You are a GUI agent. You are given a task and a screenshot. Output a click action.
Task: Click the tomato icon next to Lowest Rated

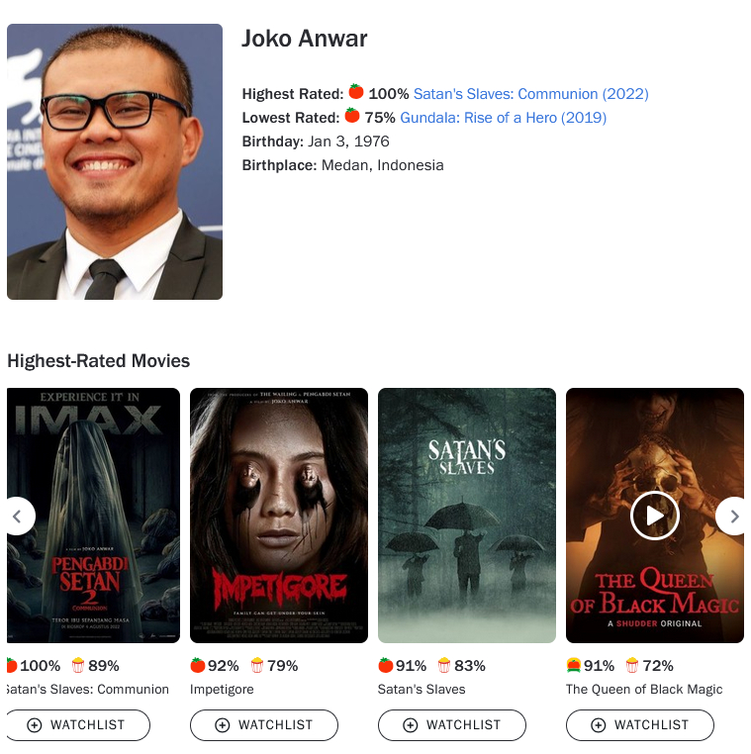click(x=352, y=115)
